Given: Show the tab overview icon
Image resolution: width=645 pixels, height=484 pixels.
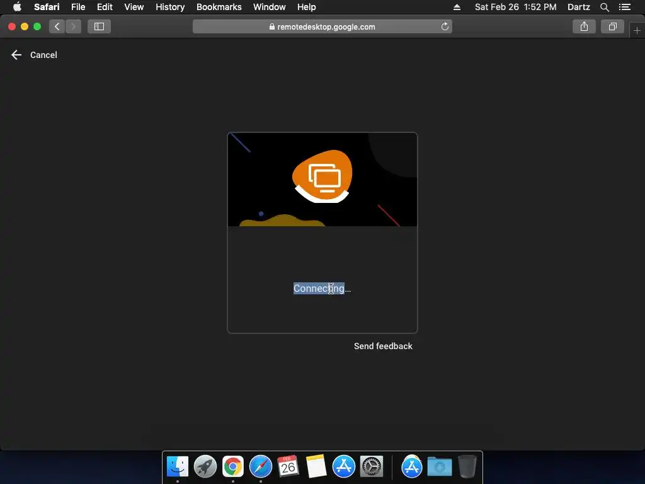Looking at the screenshot, I should tap(612, 26).
